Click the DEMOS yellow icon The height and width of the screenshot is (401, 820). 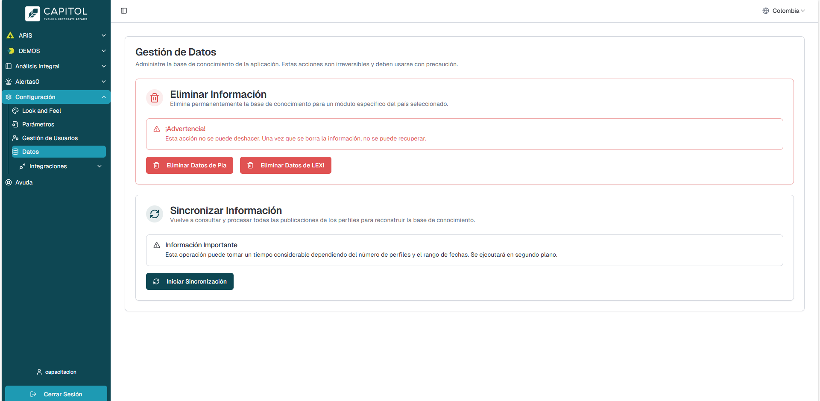click(11, 51)
